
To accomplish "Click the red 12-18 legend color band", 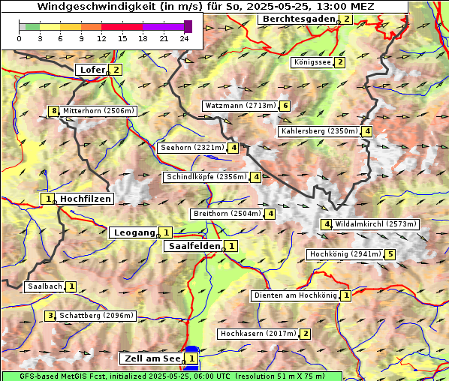I will pos(122,27).
